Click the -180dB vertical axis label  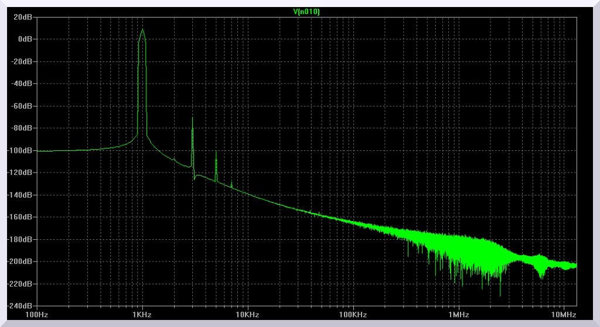[19, 239]
